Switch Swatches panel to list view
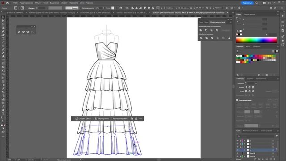286x161 pixels. (x=273, y=51)
